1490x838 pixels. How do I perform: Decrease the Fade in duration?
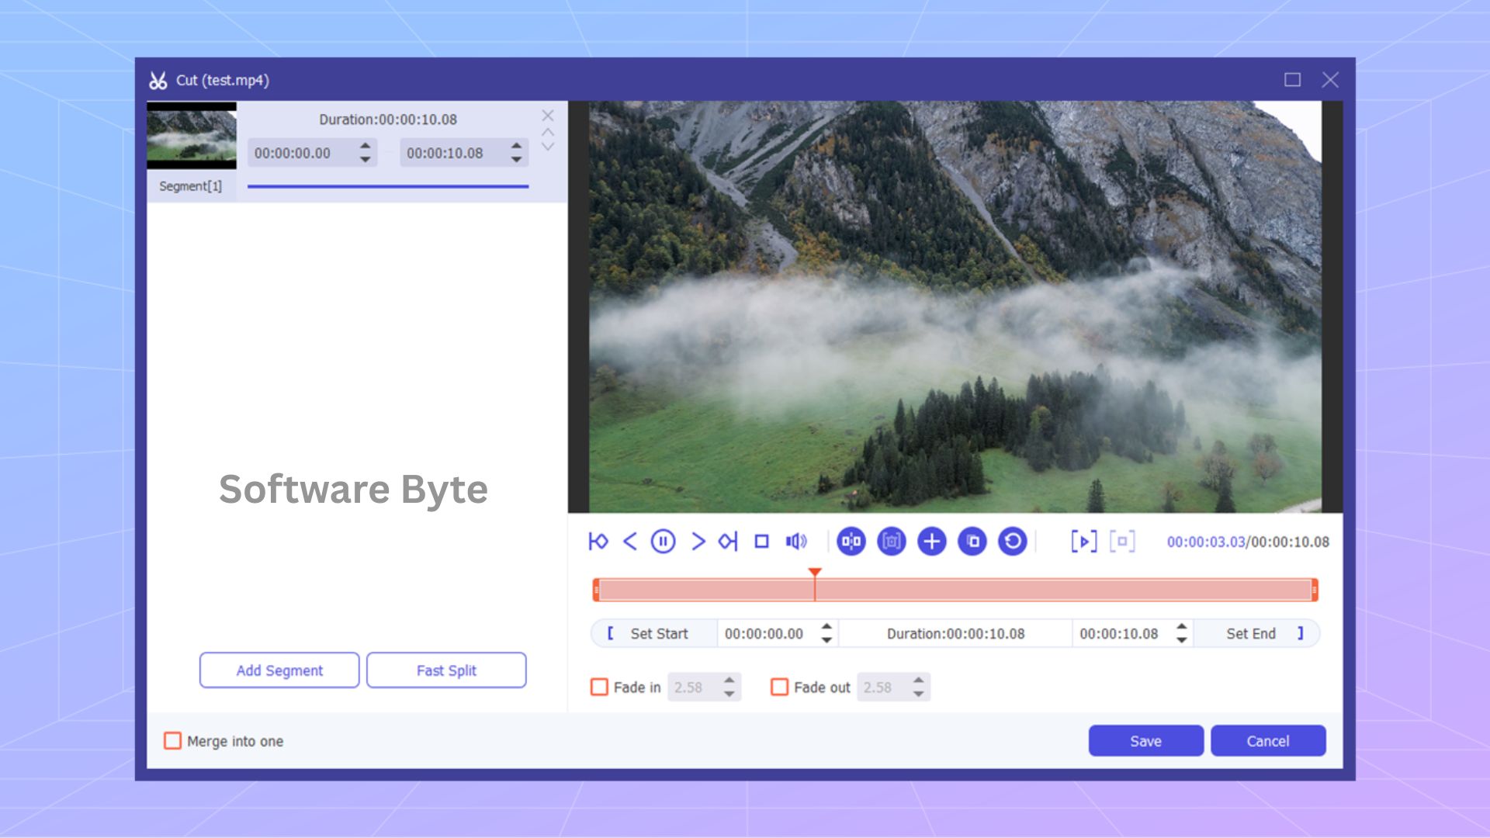729,694
